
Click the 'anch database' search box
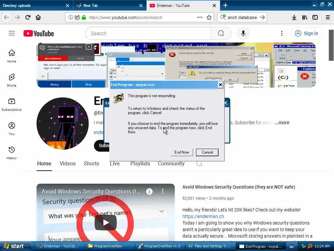(x=242, y=18)
